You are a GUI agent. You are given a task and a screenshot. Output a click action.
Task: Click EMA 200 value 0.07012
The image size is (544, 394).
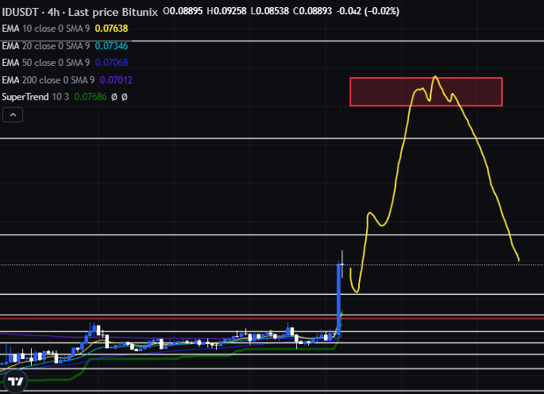pyautogui.click(x=116, y=80)
